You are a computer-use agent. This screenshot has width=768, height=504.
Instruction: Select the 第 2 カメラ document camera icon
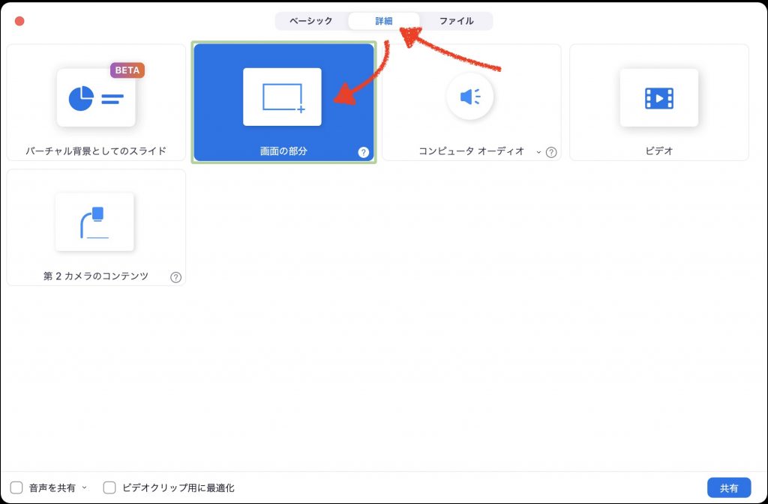pos(94,222)
